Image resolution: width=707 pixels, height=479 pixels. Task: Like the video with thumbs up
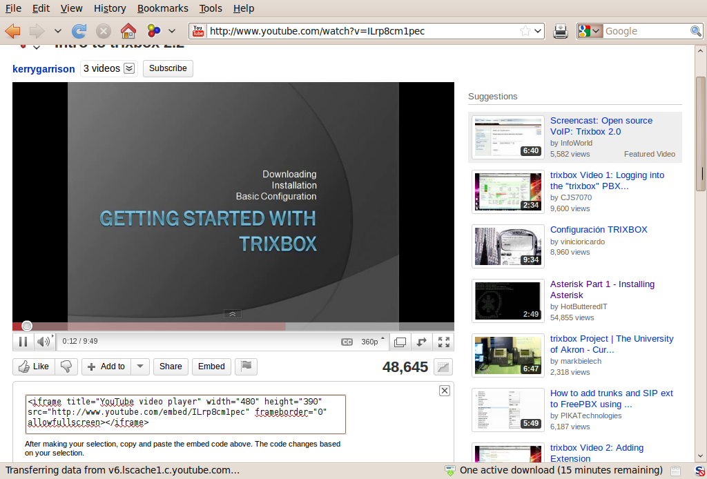[34, 366]
